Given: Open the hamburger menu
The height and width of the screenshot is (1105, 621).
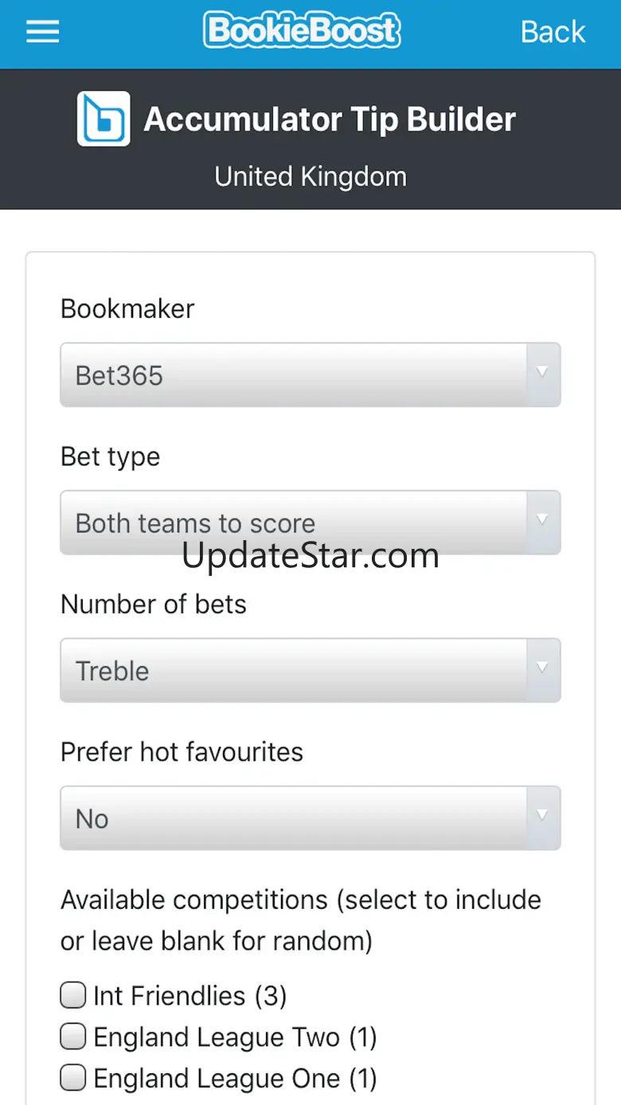Looking at the screenshot, I should coord(43,32).
